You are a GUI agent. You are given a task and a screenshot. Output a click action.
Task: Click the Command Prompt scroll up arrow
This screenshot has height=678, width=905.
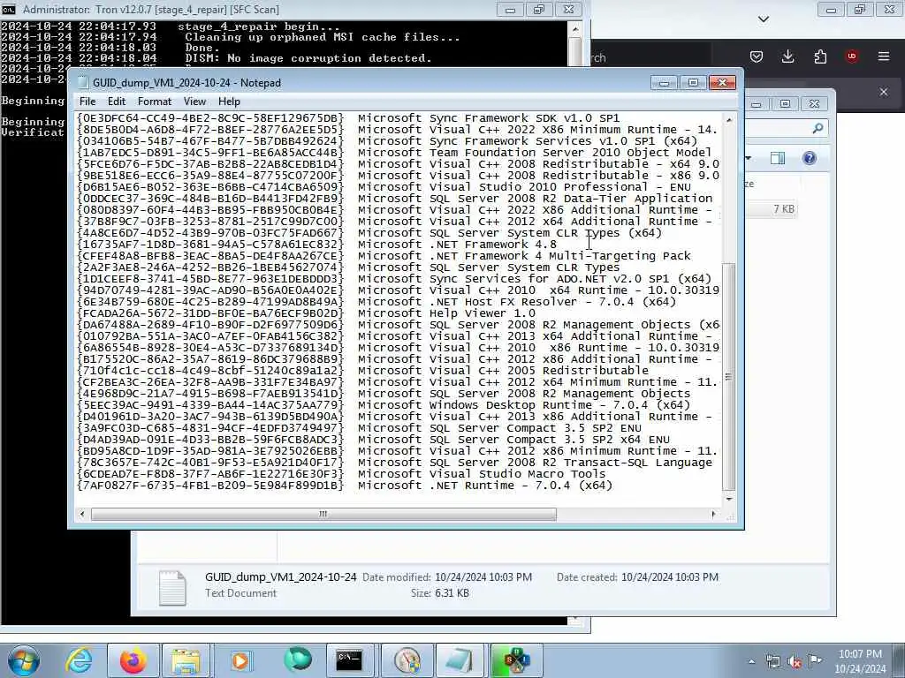[574, 27]
